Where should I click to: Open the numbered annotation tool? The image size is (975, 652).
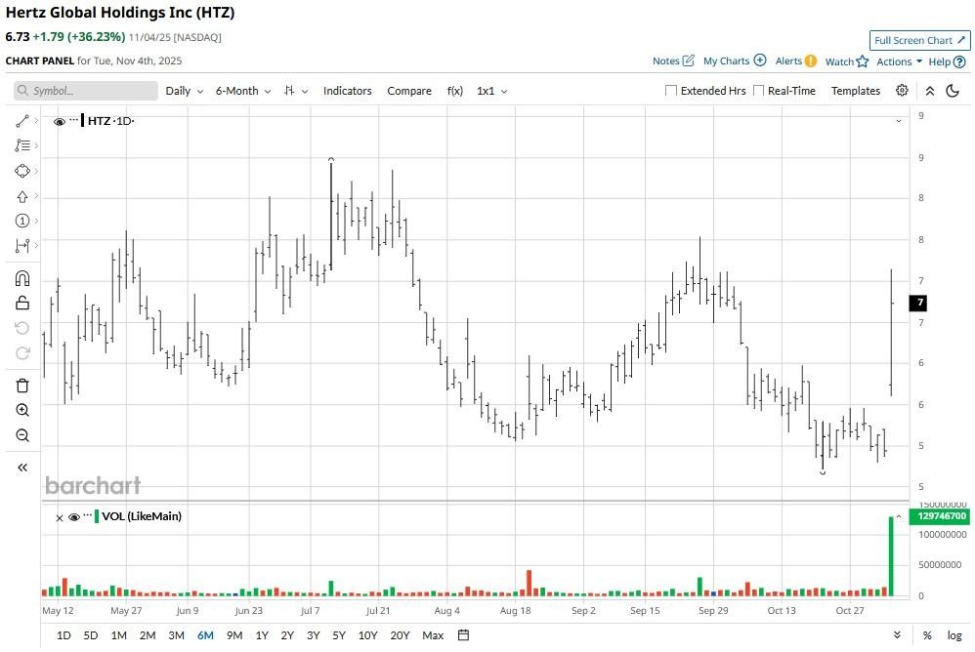pyautogui.click(x=22, y=221)
